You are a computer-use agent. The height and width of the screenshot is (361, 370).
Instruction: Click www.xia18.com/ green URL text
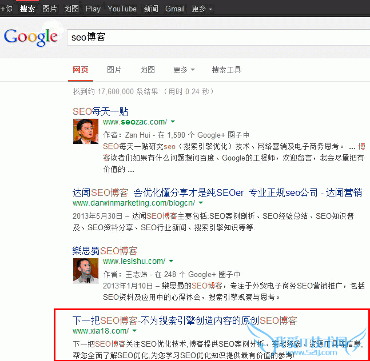101,331
